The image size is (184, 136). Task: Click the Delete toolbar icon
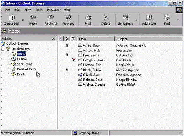pos(105,19)
